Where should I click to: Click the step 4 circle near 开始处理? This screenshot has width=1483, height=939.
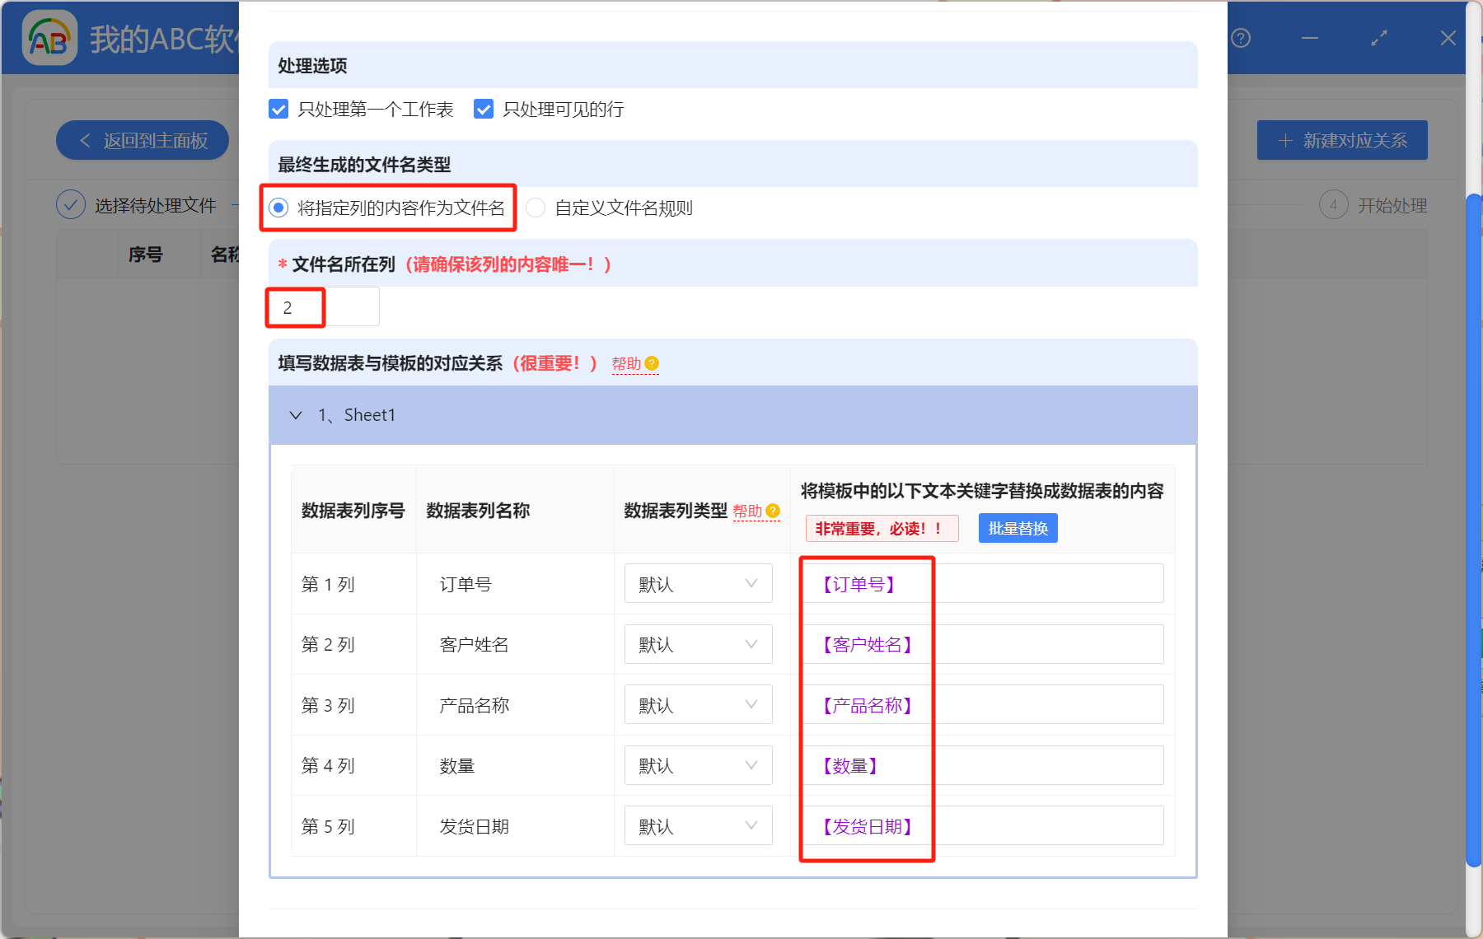[x=1334, y=204]
